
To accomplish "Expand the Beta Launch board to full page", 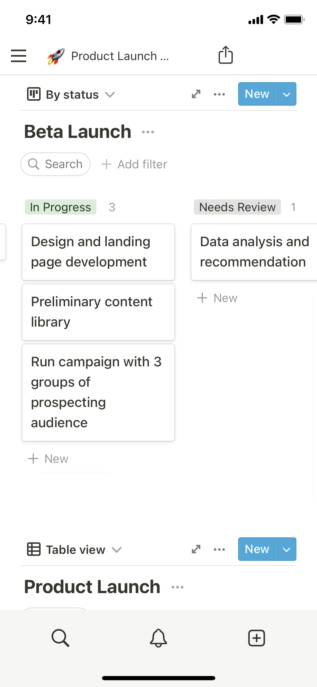I will point(196,94).
